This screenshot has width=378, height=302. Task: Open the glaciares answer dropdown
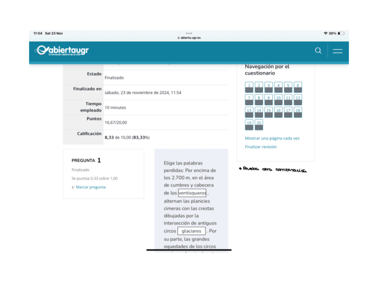point(191,231)
